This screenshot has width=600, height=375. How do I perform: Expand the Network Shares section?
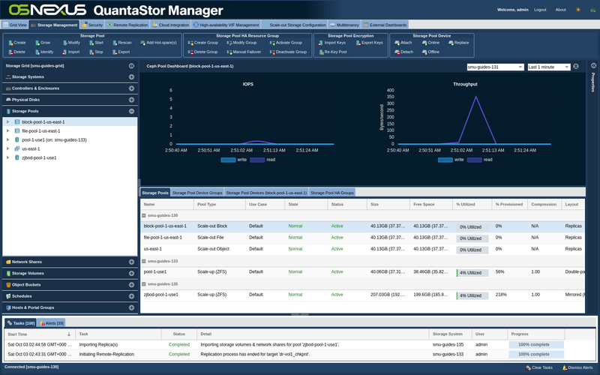131,262
